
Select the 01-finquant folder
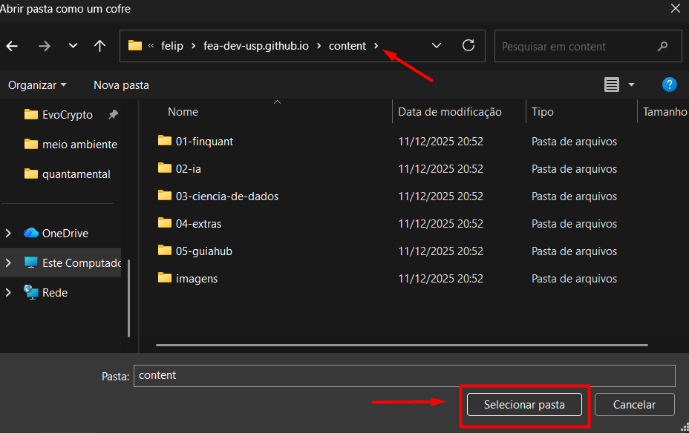(x=204, y=141)
